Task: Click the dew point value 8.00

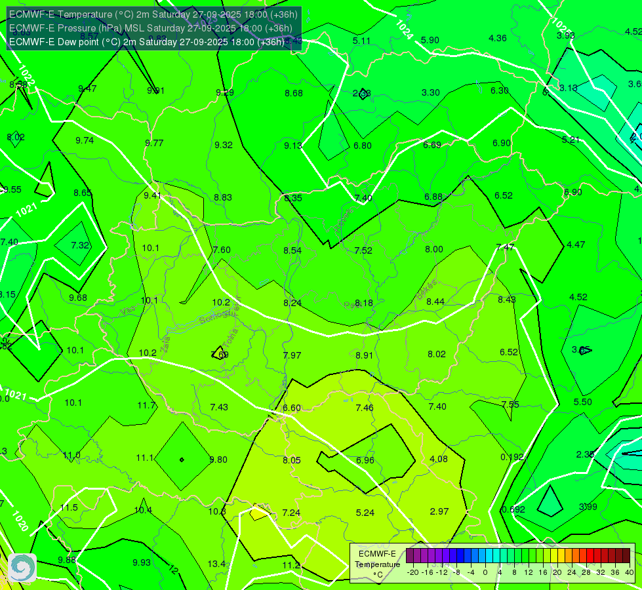Action: [434, 249]
